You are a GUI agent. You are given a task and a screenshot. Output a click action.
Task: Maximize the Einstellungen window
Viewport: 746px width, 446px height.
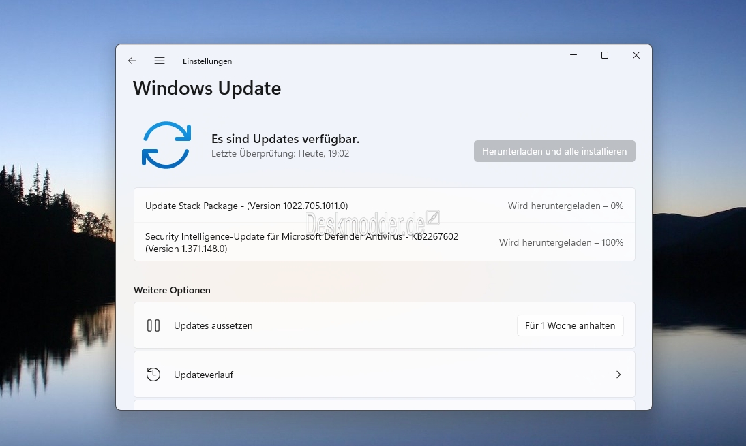click(x=605, y=55)
